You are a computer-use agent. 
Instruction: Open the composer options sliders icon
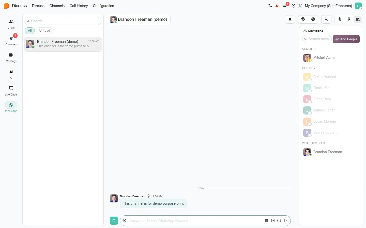[267, 221]
